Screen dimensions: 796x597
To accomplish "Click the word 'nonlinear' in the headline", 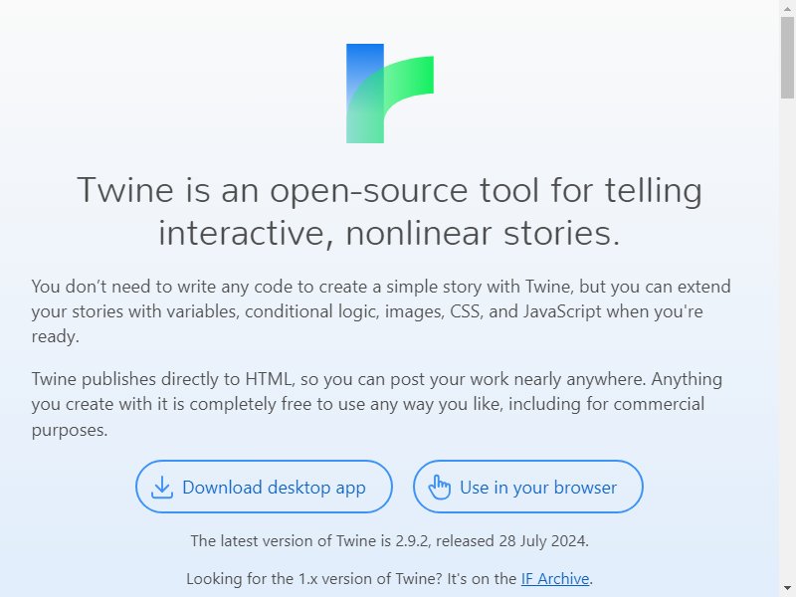I will point(419,234).
